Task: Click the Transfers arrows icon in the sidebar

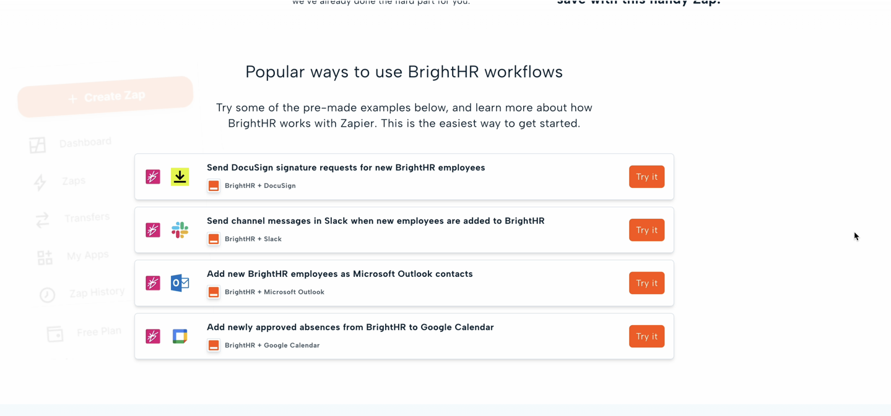Action: point(41,220)
